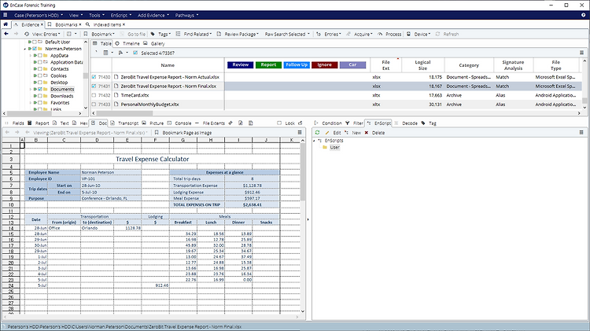Open the Raw Search Selected dropdown
The width and height of the screenshot is (590, 331).
click(x=287, y=34)
